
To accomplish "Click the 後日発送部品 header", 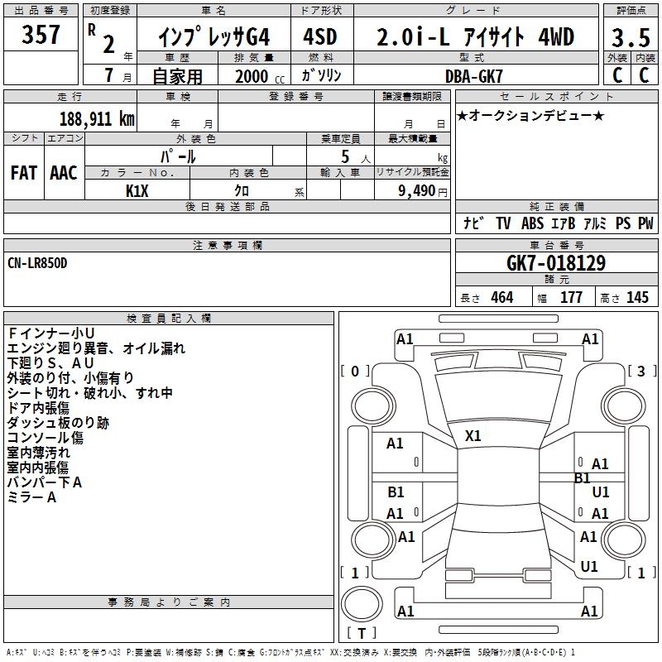I will [228, 206].
